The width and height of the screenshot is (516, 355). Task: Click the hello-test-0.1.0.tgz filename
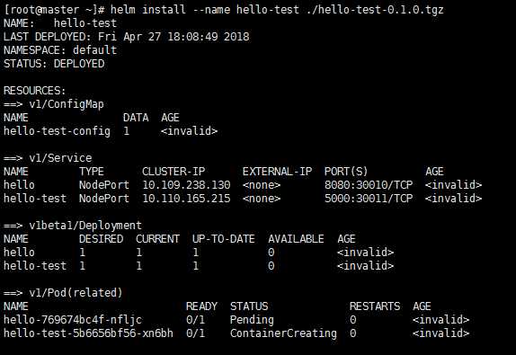pyautogui.click(x=381, y=10)
